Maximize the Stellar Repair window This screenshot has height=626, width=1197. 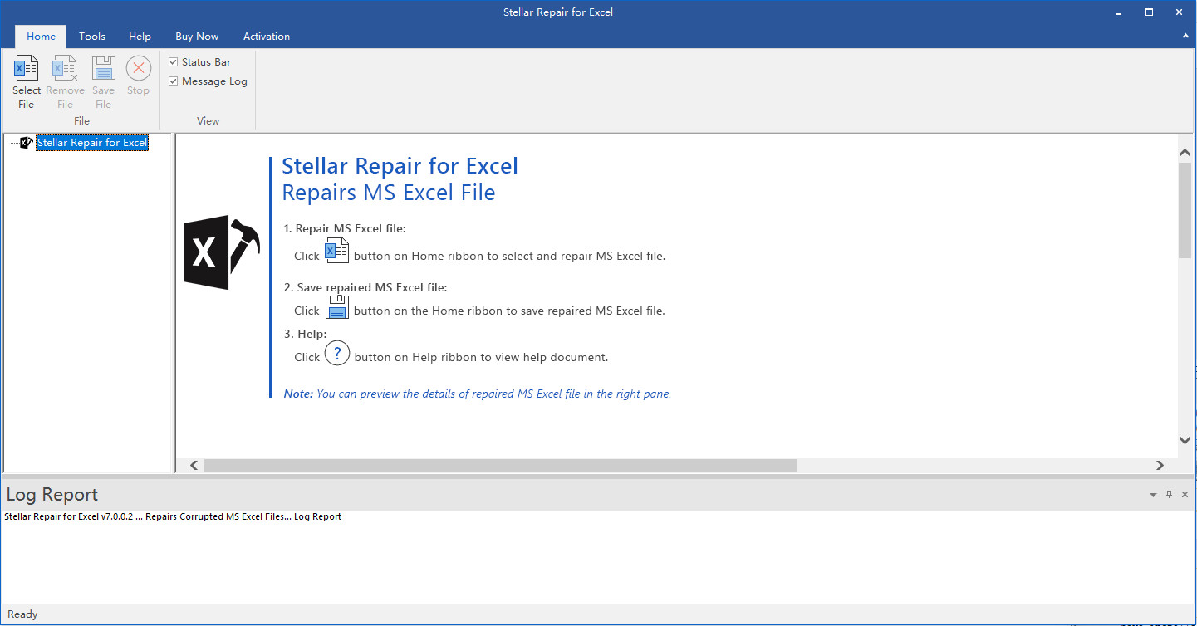(x=1150, y=12)
